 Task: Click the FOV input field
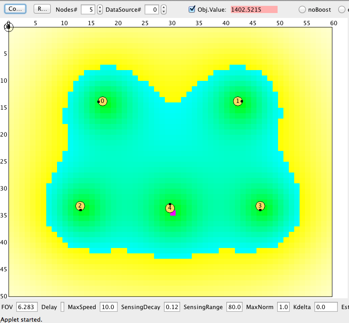27,307
